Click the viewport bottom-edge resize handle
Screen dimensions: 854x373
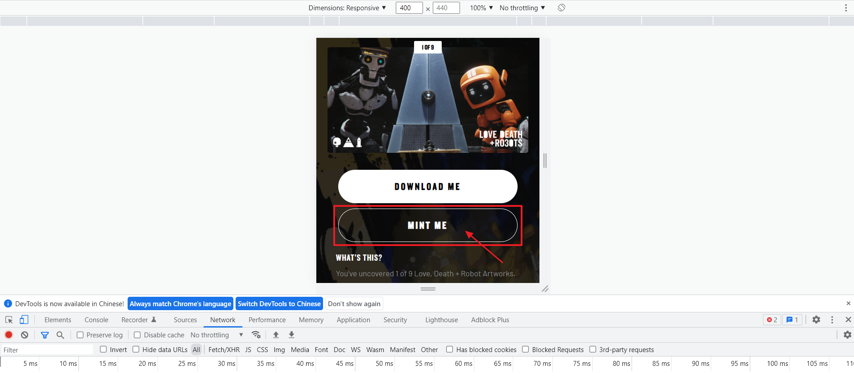(428, 289)
